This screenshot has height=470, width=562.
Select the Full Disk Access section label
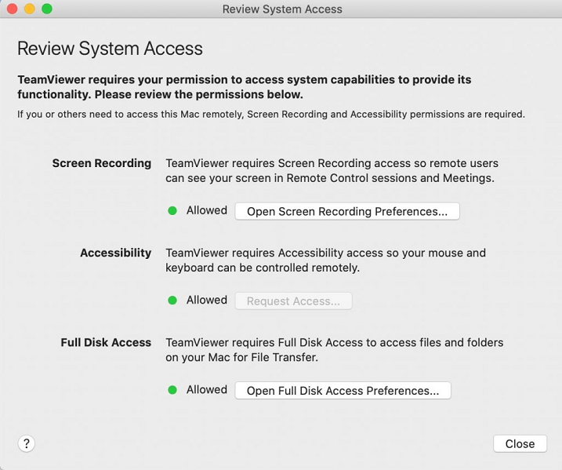click(x=106, y=342)
